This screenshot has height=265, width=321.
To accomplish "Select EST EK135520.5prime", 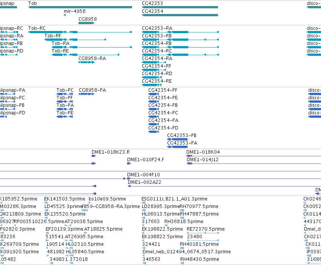I will [x=65, y=214].
